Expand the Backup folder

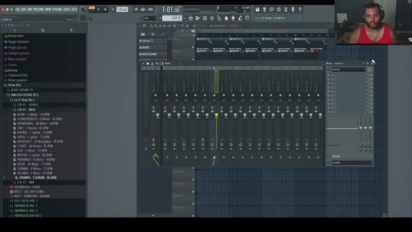tap(13, 70)
